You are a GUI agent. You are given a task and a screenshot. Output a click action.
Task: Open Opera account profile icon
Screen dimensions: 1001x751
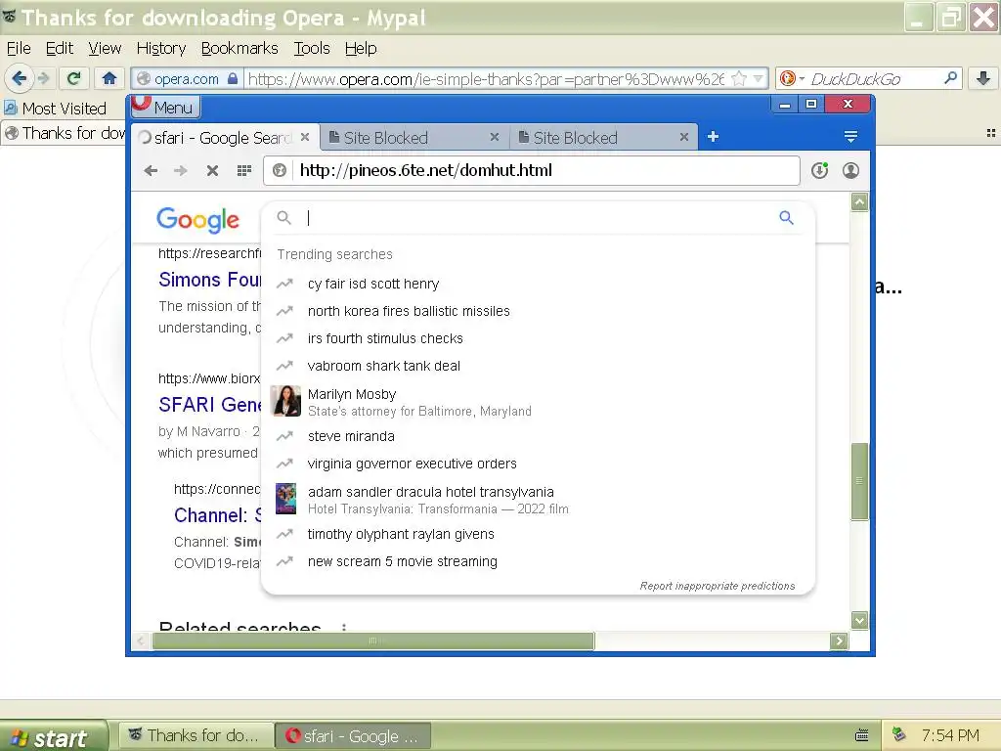850,170
